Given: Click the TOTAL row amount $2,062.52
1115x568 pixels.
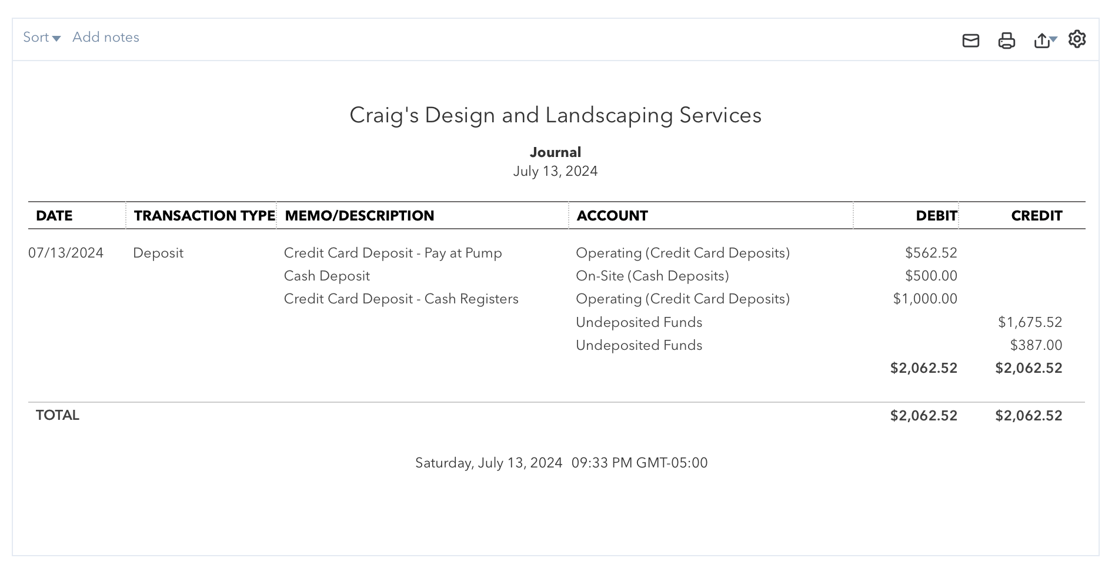Looking at the screenshot, I should [923, 415].
